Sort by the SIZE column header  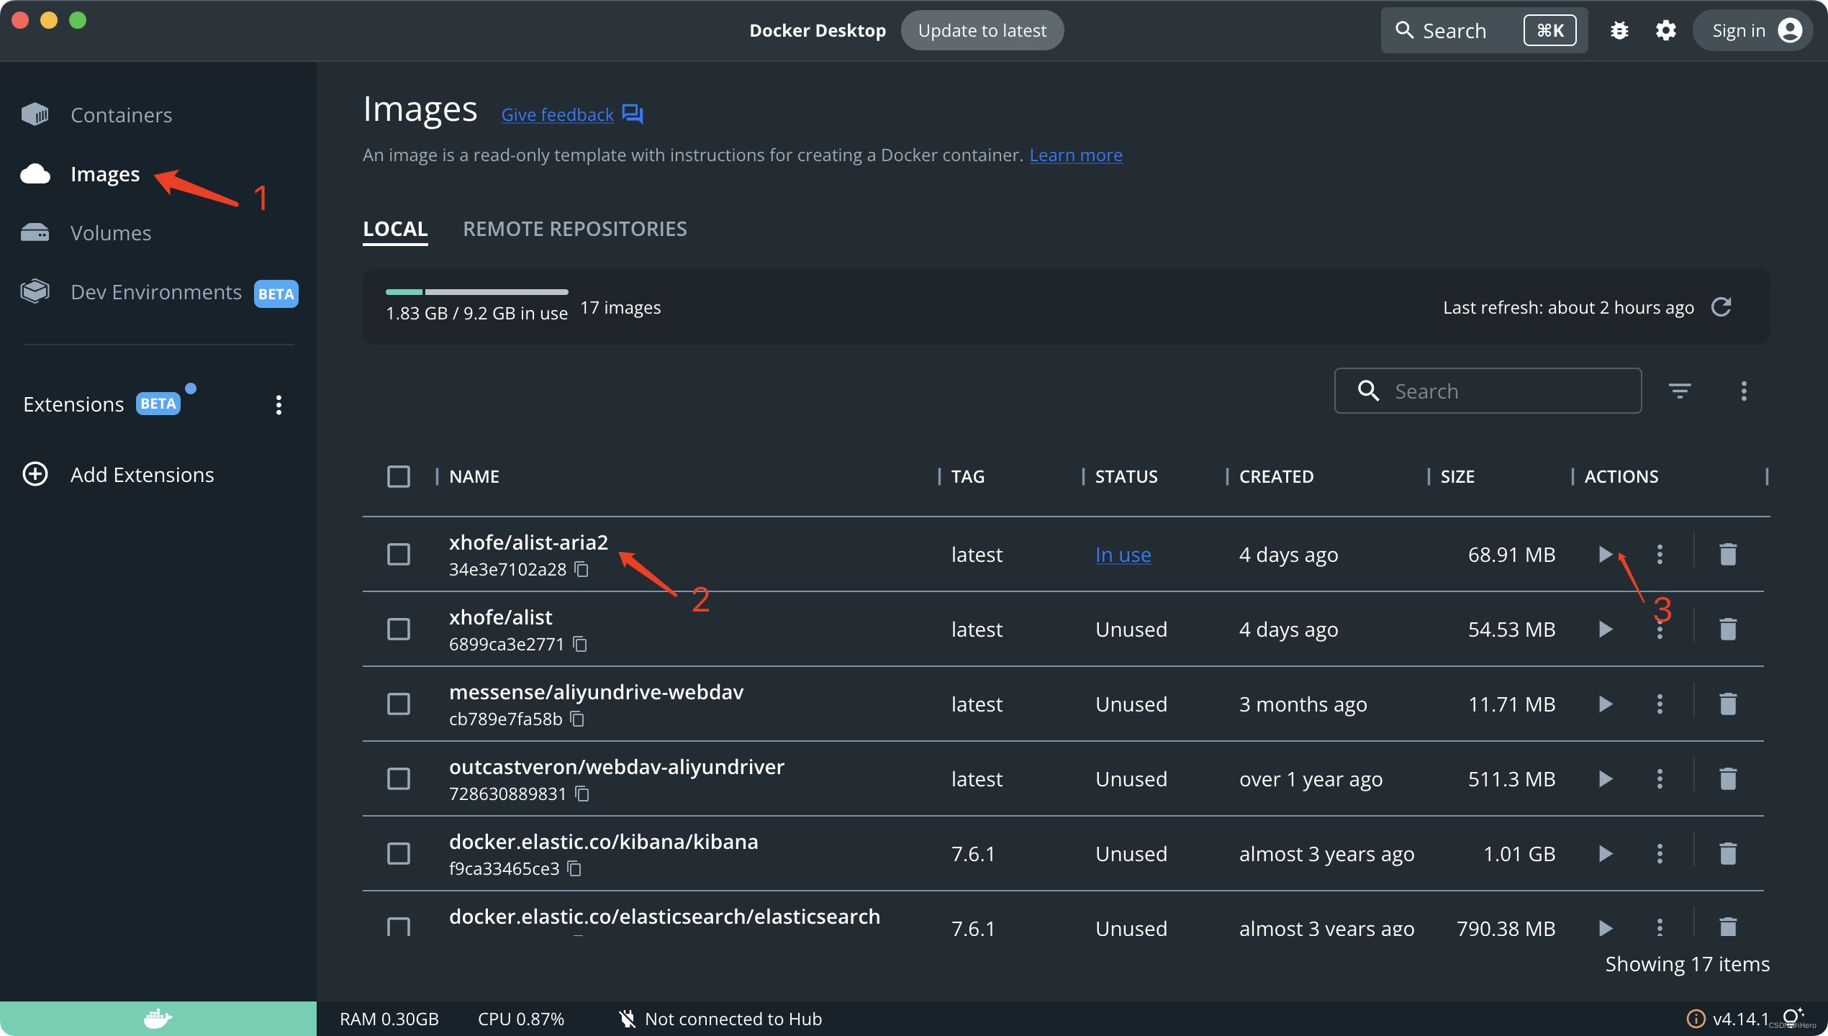pos(1457,476)
